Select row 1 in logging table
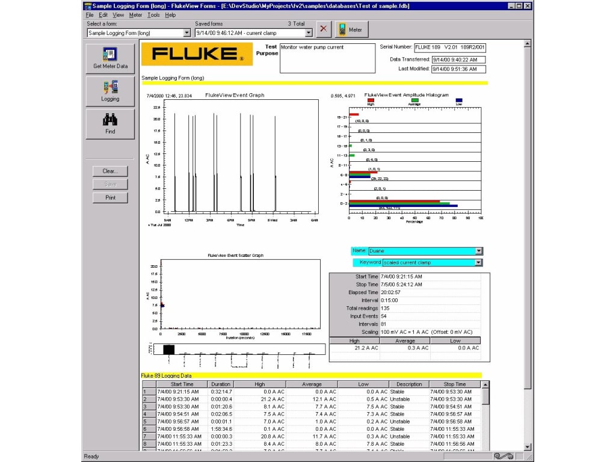The height and width of the screenshot is (462, 616). point(149,392)
